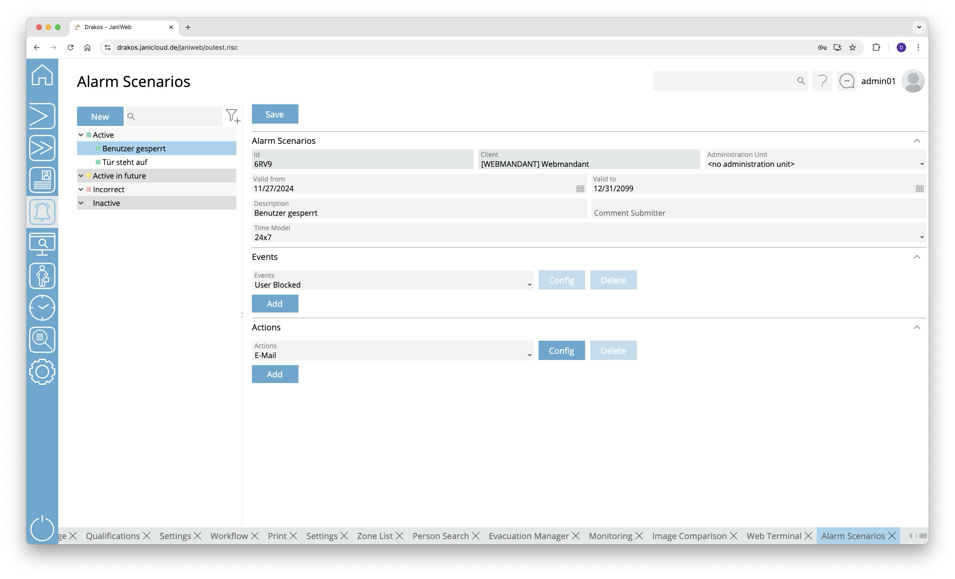Open the Time Model dropdown
The width and height of the screenshot is (955, 579).
point(922,237)
